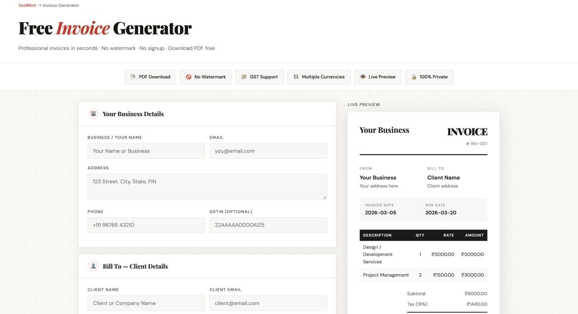Click the Multiple Currencies exchange icon

point(296,77)
